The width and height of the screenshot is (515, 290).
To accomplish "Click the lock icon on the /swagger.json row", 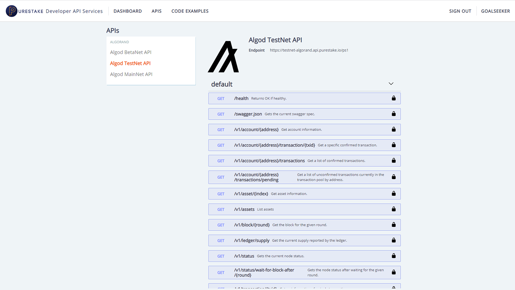I will [393, 114].
